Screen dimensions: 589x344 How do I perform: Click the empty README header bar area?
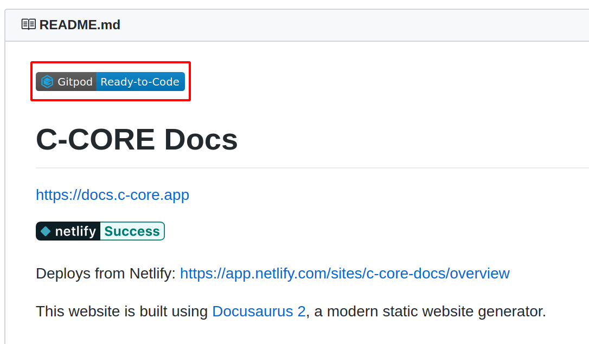353,25
